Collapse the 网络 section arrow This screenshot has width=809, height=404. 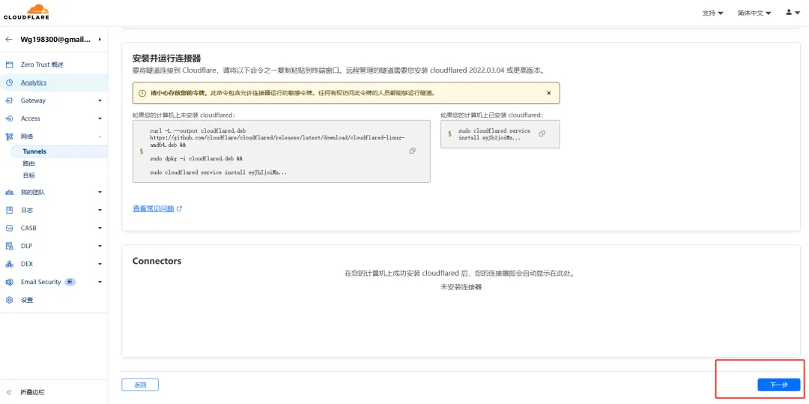[100, 136]
